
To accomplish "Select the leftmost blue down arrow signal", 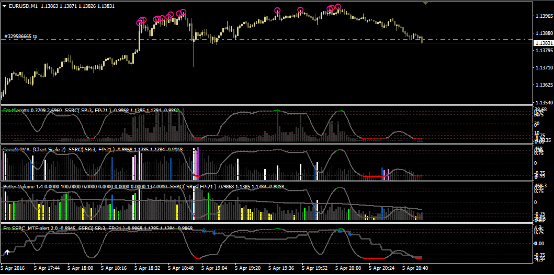I will 204,231.
